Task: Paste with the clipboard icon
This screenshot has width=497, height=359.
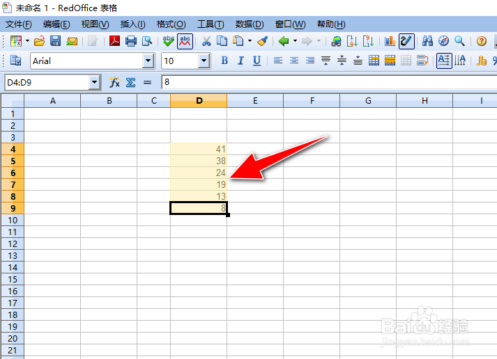Action: point(238,41)
